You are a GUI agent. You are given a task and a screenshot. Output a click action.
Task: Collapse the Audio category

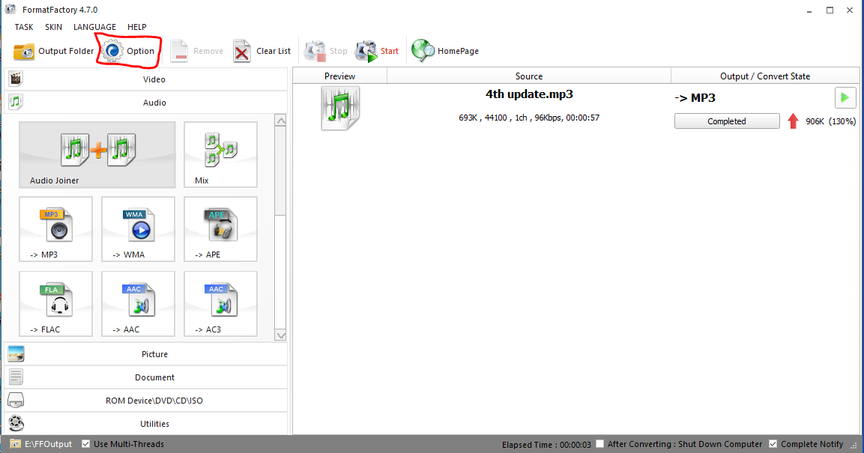coord(146,103)
